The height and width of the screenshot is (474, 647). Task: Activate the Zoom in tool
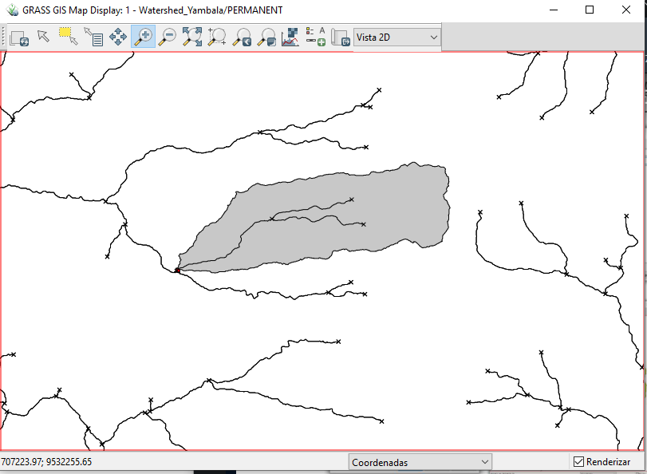(143, 37)
